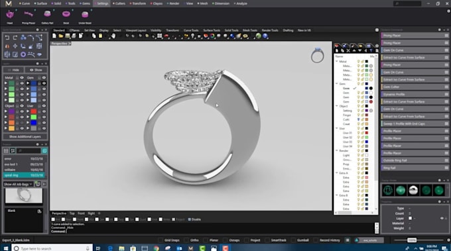Select the solitaire job bag entry
The width and height of the screenshot is (451, 251).
24,170
